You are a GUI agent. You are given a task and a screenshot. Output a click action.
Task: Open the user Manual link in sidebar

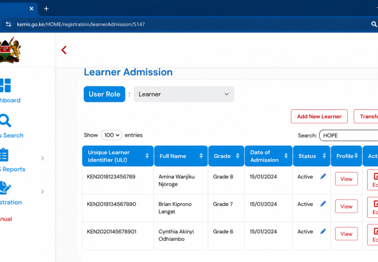(x=6, y=219)
